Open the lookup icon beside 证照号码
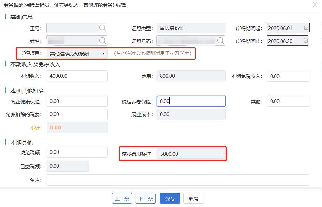The width and height of the screenshot is (322, 207). [220, 41]
